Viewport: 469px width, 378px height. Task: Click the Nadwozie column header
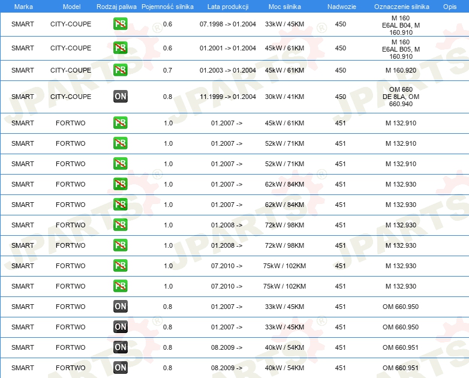(342, 7)
